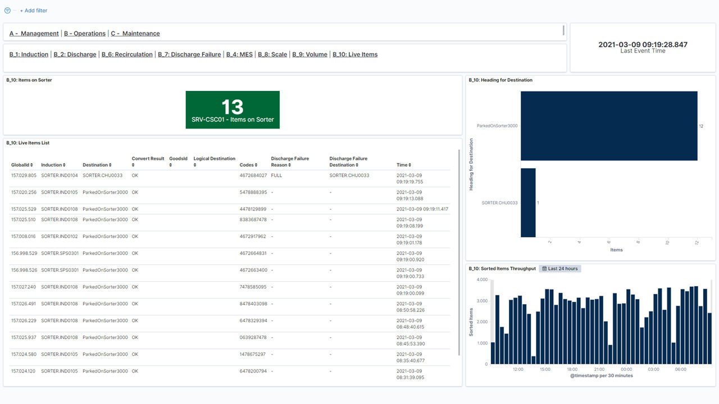
Task: Click the SORTER.CHU0033 bar in chart
Action: click(x=528, y=203)
